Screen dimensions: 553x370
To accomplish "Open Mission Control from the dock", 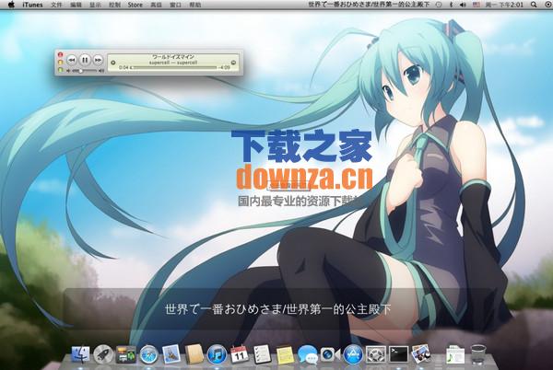I will 126,354.
